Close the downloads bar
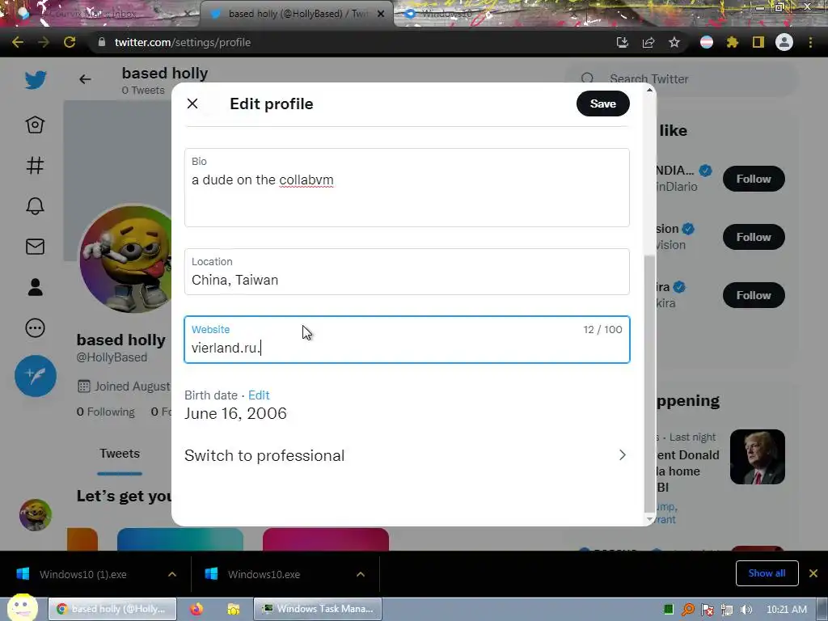Image resolution: width=828 pixels, height=621 pixels. coord(813,573)
